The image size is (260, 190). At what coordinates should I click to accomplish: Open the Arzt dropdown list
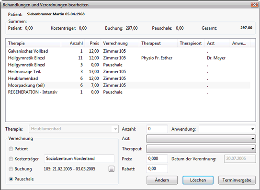coord(201,139)
